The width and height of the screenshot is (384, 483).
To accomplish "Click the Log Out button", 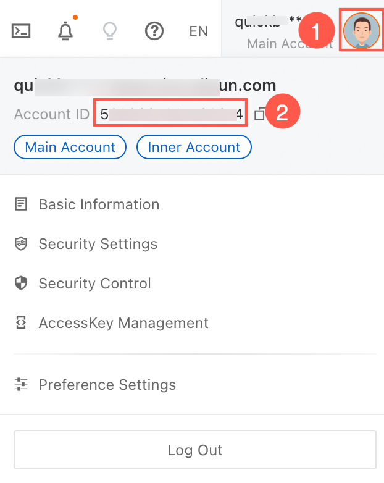I will pyautogui.click(x=195, y=450).
